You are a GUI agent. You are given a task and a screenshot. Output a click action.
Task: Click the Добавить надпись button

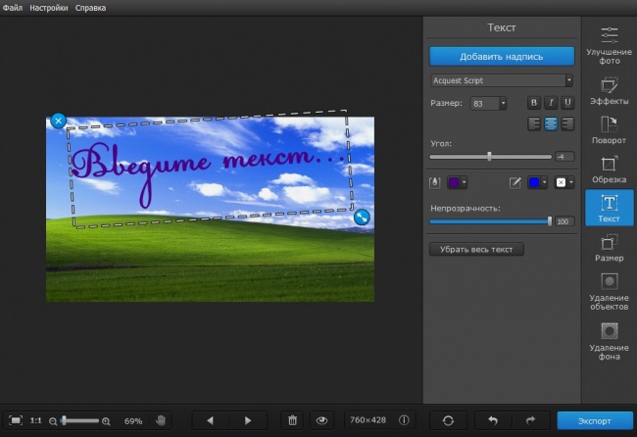pos(502,57)
